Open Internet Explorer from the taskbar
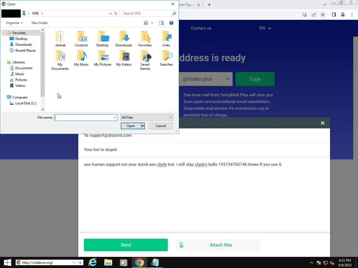Screen dimensions: 358x268 click(x=93, y=262)
